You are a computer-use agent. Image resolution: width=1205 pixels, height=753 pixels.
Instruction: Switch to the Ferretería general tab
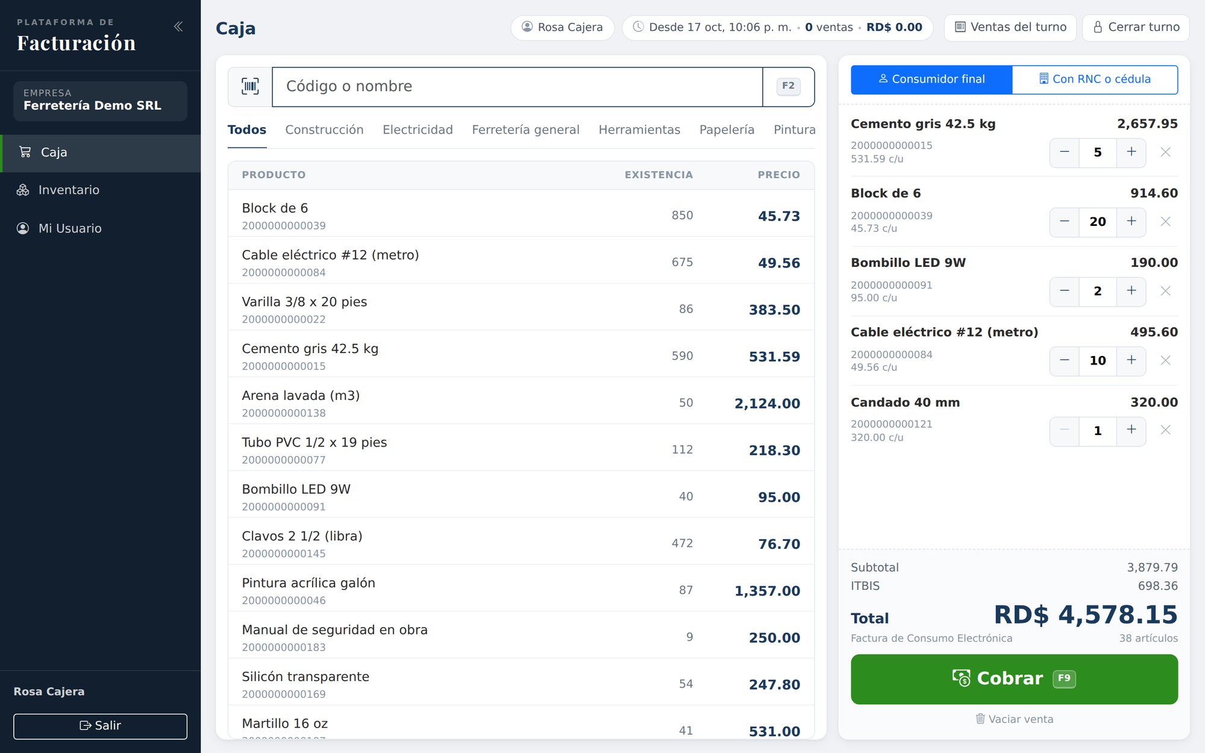tap(525, 130)
